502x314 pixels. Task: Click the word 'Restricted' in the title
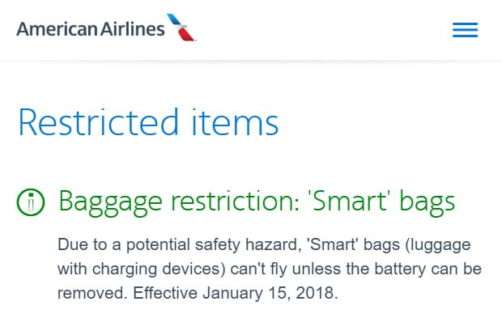click(98, 122)
